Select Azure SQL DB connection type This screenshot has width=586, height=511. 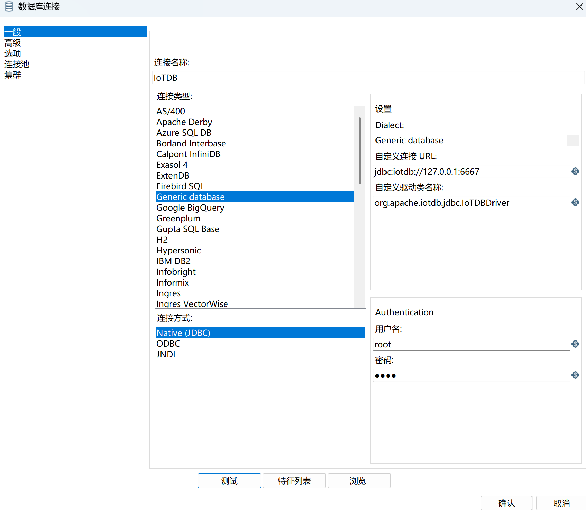pos(255,133)
